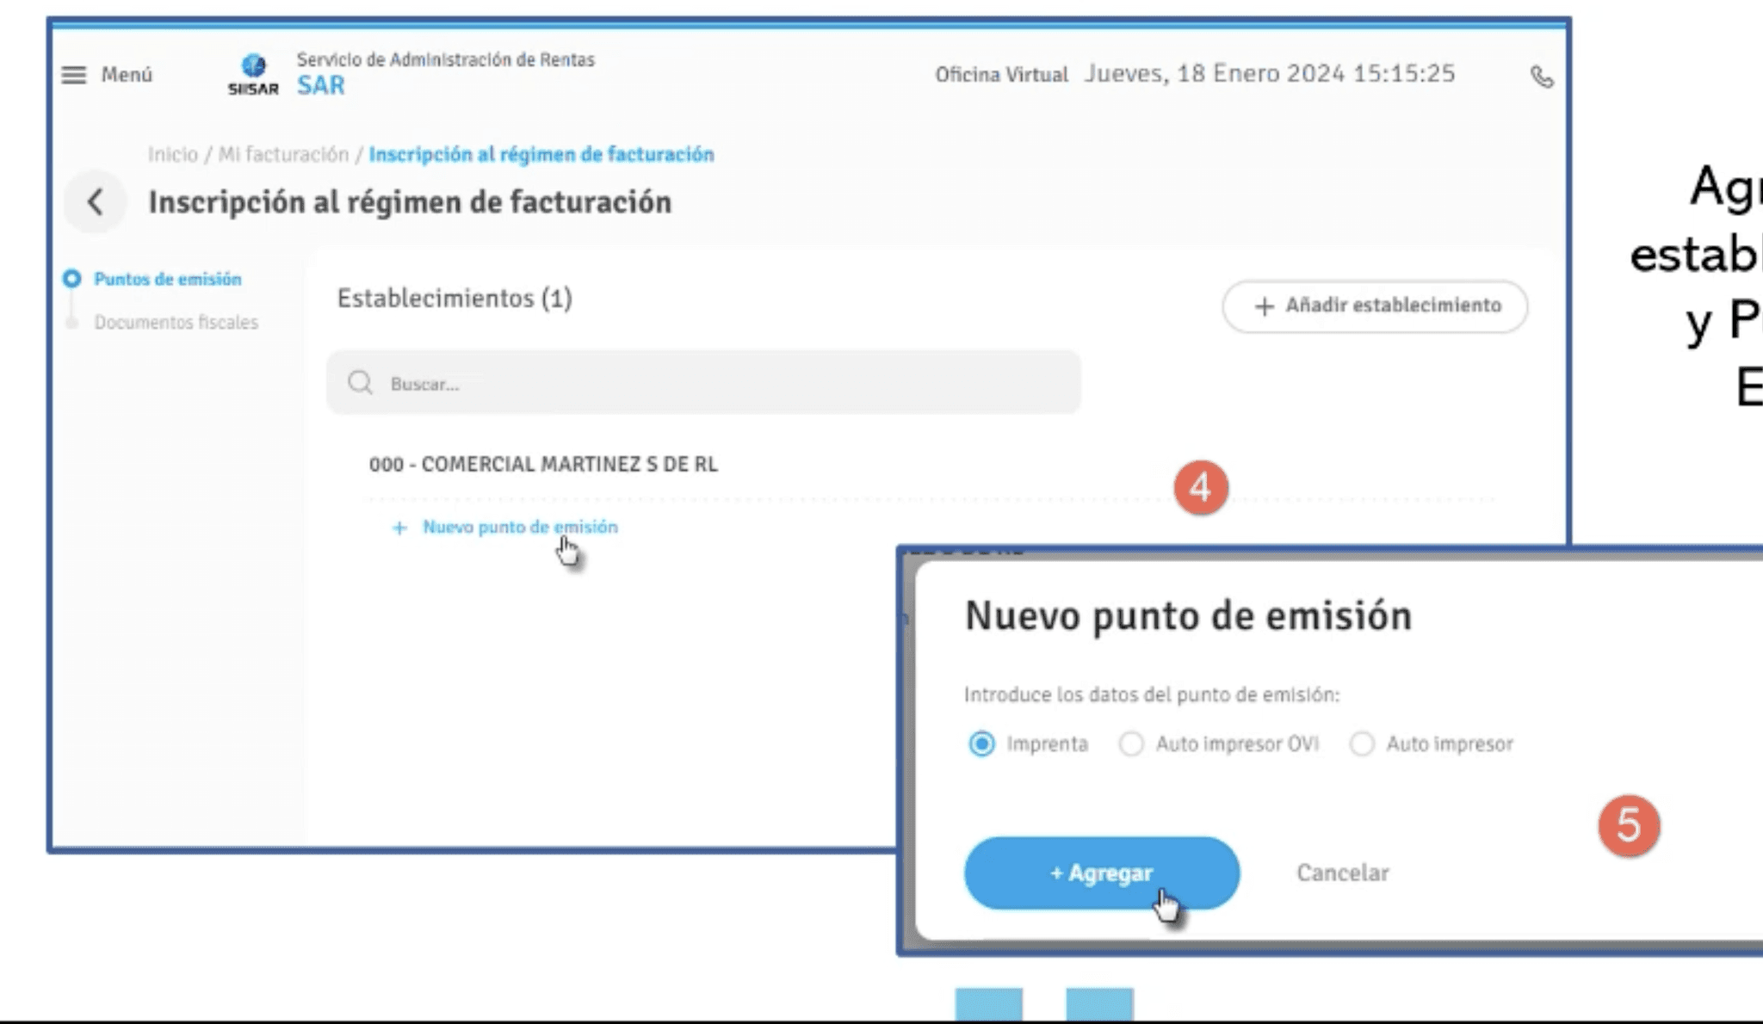Click the plus icon beside Nuevo punto de emisión

pos(399,527)
